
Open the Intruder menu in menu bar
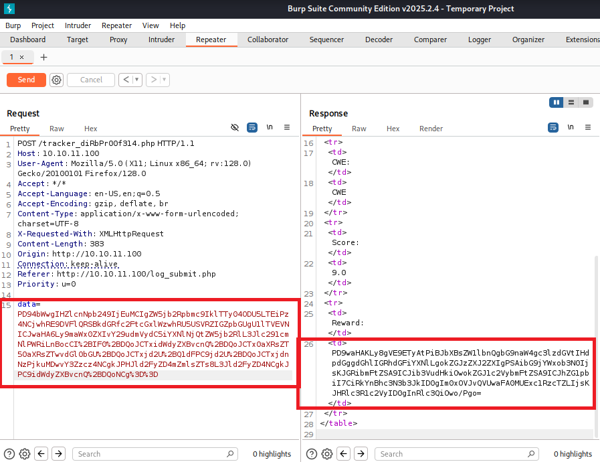(78, 25)
